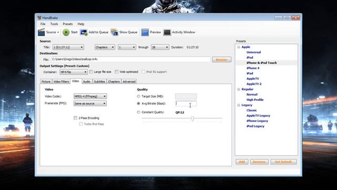Open the Presets menu
337x190 pixels.
[68, 24]
